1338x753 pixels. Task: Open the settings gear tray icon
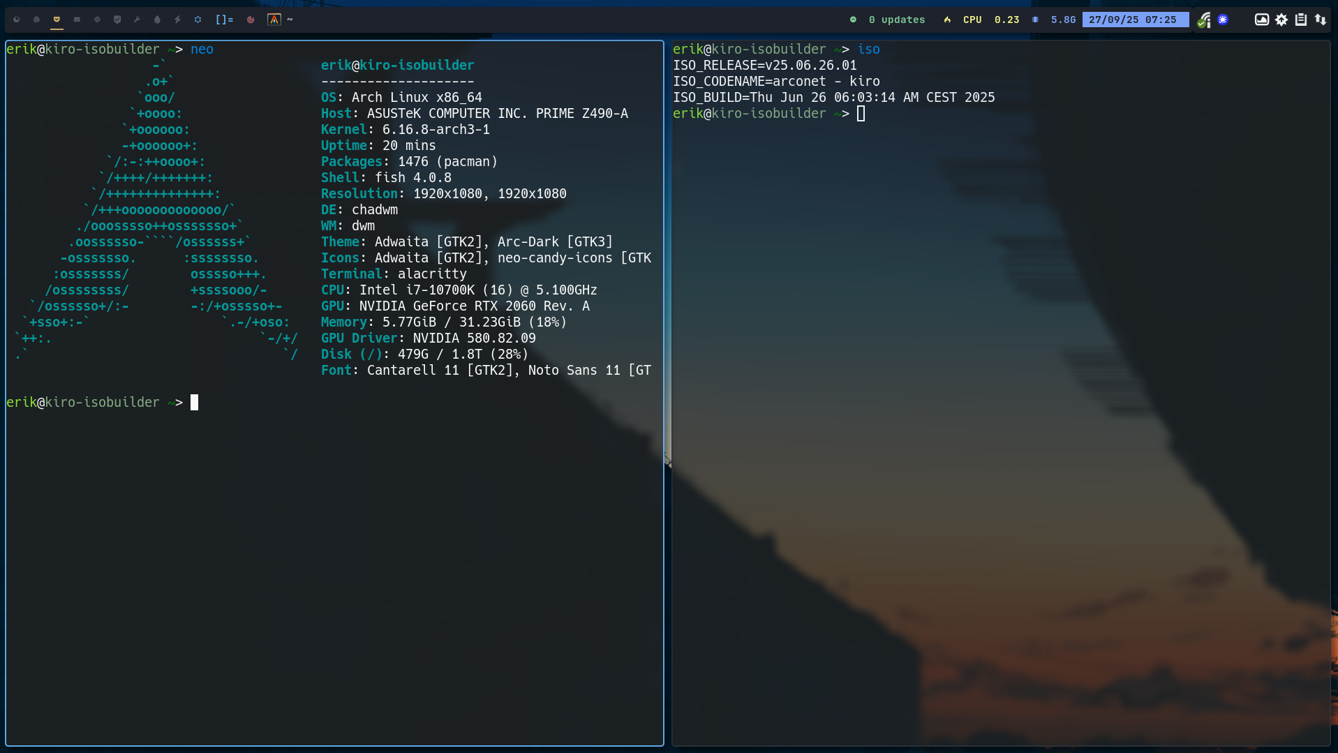1281,20
